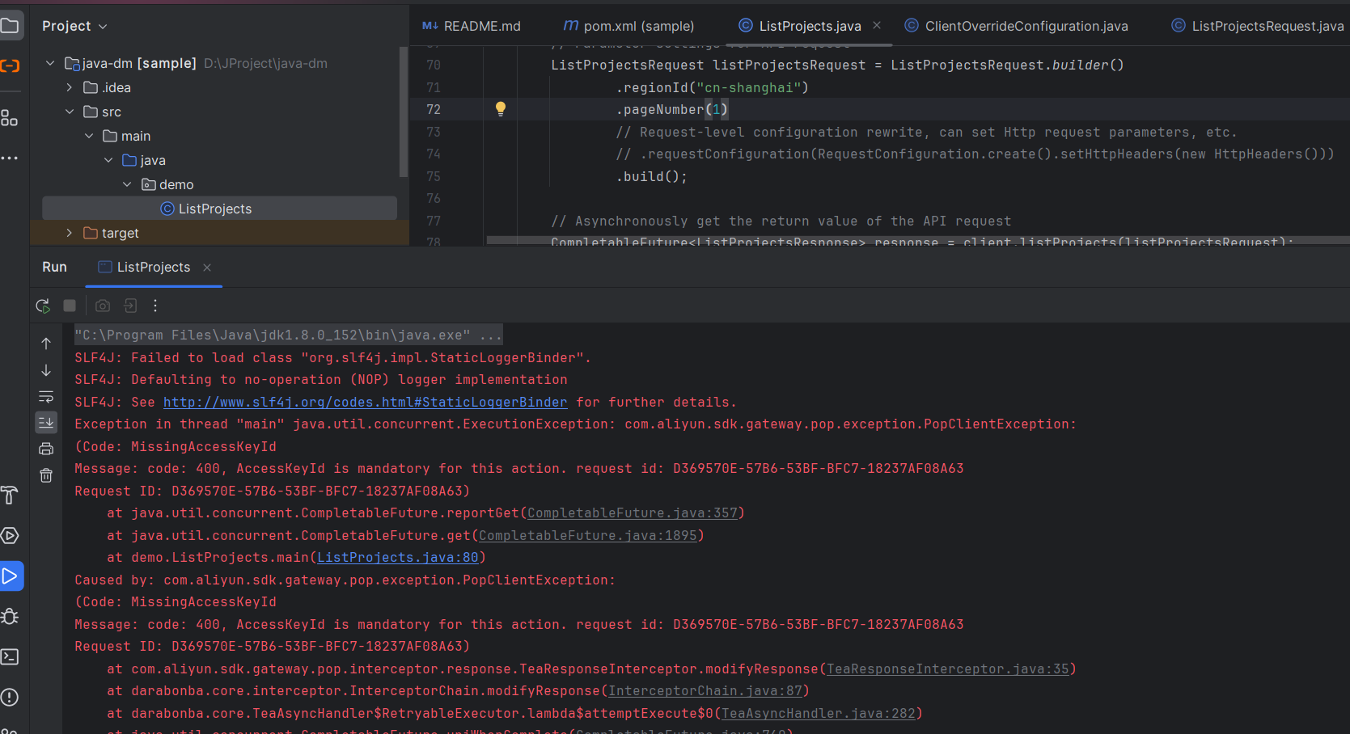1350x734 pixels.
Task: Switch to README.md tab
Action: pos(472,26)
